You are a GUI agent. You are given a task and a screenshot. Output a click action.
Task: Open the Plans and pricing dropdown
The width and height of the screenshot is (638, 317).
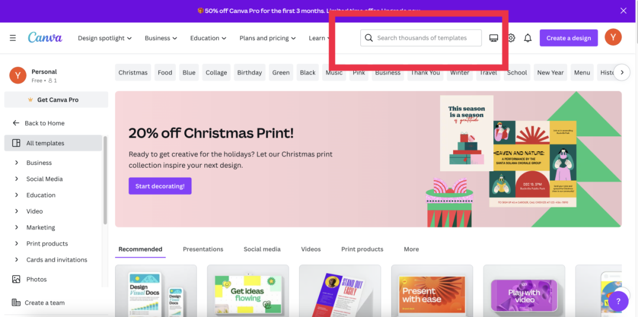268,38
